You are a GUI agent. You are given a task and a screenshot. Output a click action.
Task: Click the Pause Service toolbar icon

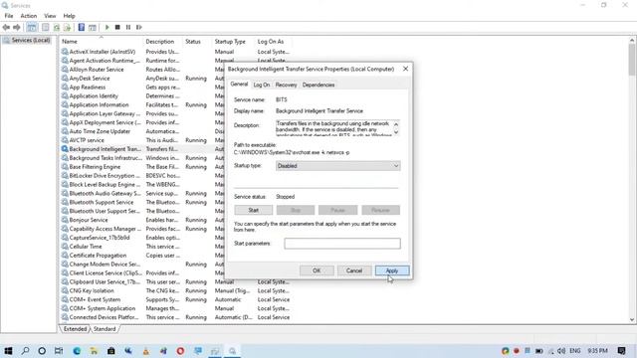[128, 27]
